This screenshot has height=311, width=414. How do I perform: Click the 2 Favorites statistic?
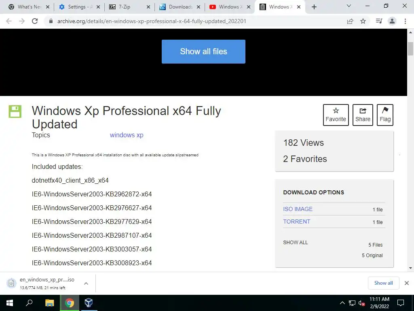pyautogui.click(x=305, y=159)
